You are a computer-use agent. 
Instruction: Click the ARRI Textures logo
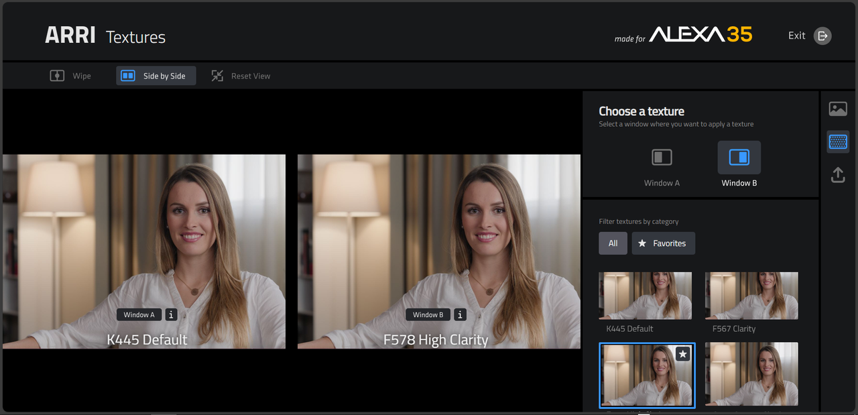coord(105,36)
